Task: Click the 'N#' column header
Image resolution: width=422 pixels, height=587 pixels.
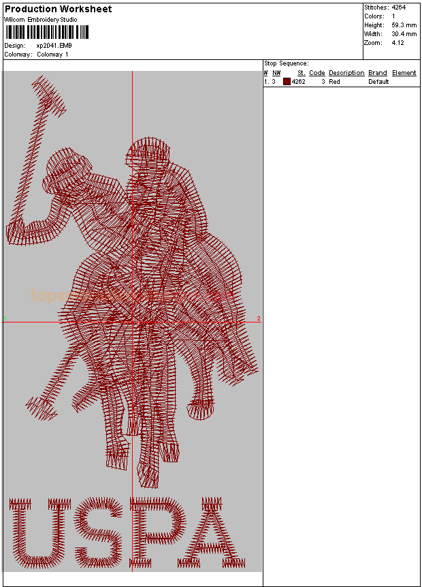Action: (x=276, y=73)
